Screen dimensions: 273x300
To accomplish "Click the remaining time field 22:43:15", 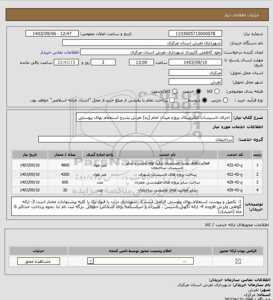I will click(66, 62).
